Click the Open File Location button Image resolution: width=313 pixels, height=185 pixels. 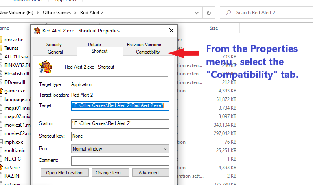pyautogui.click(x=64, y=173)
